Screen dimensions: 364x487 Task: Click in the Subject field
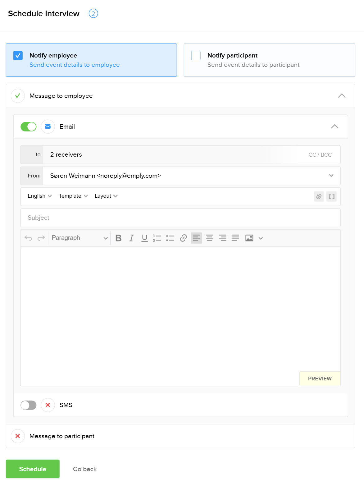[x=180, y=218]
